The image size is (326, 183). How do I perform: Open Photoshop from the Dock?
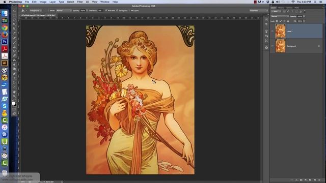5,42
